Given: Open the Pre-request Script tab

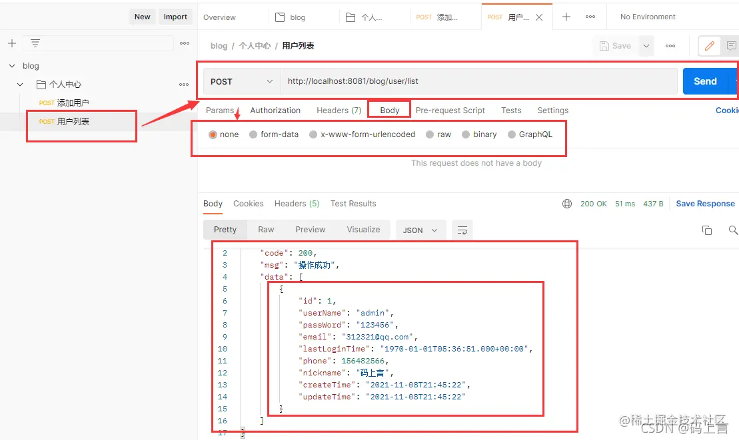Looking at the screenshot, I should [450, 110].
